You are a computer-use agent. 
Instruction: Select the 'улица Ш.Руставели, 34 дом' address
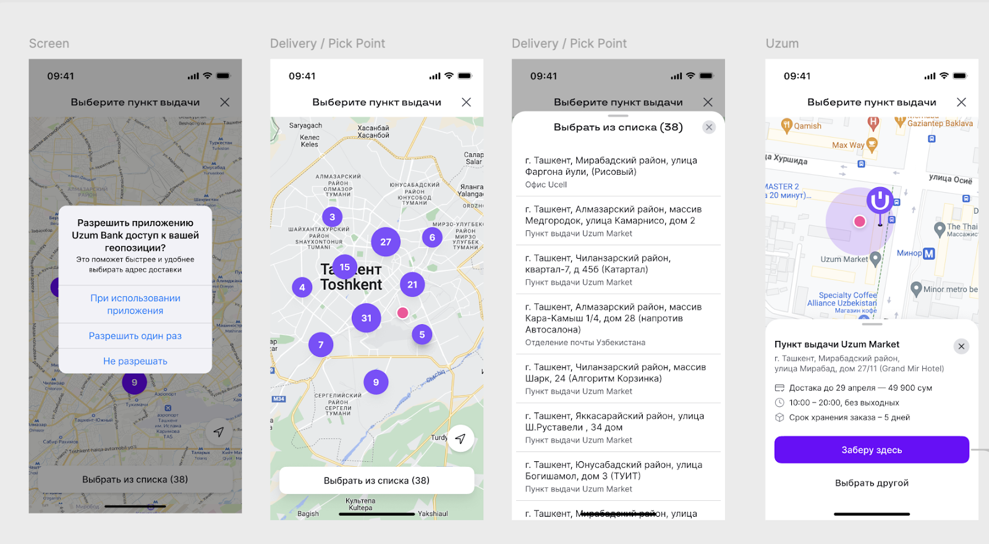coord(618,427)
